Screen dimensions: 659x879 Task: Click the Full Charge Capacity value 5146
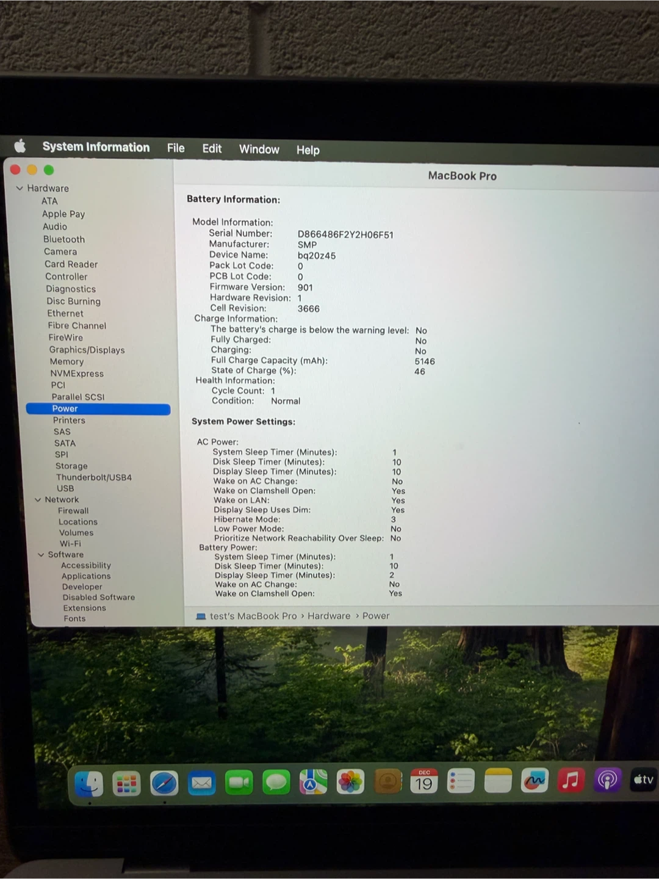point(425,361)
